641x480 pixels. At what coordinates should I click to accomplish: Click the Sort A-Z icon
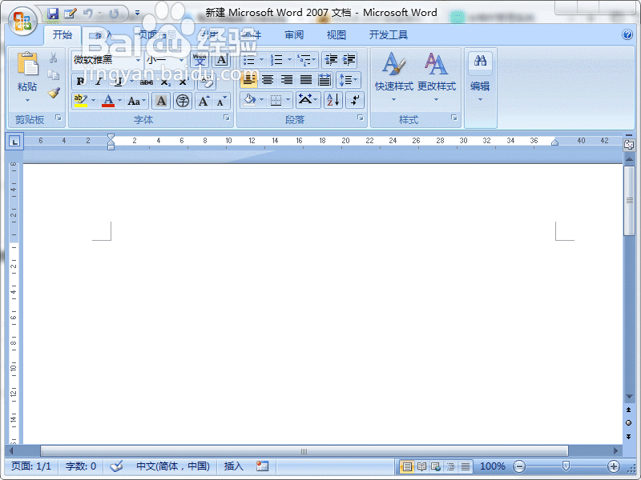[x=333, y=99]
